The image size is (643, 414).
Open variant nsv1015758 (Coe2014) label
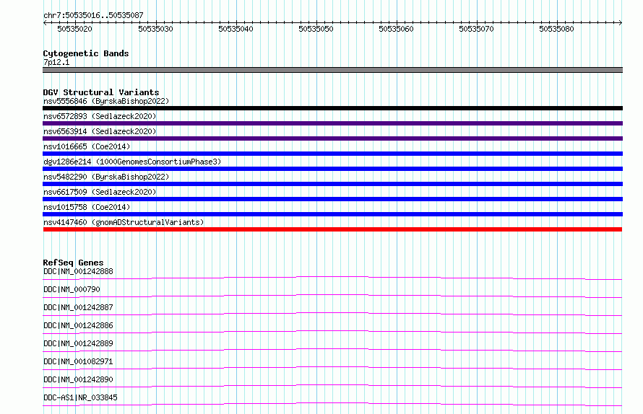[x=87, y=207]
